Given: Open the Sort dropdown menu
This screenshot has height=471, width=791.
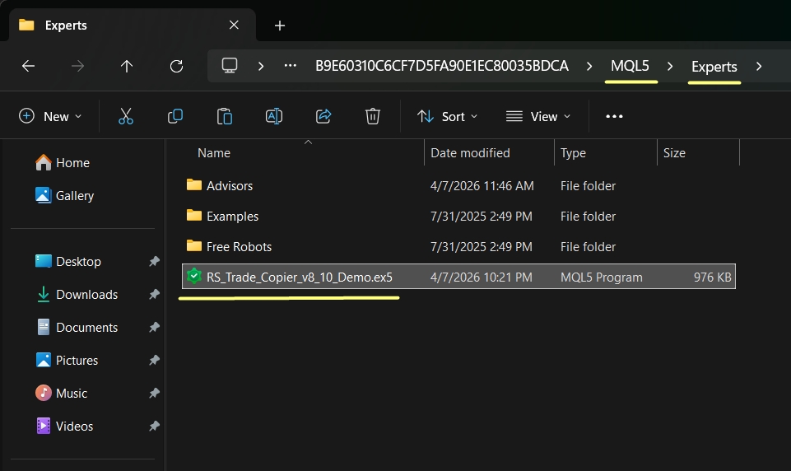Looking at the screenshot, I should coord(447,116).
